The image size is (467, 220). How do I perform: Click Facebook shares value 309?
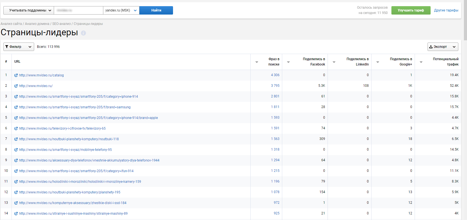point(322,139)
